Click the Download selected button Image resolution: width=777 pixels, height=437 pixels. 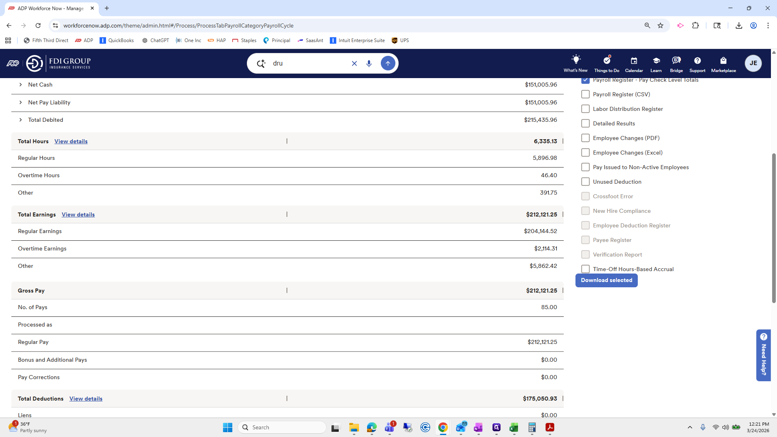click(606, 280)
